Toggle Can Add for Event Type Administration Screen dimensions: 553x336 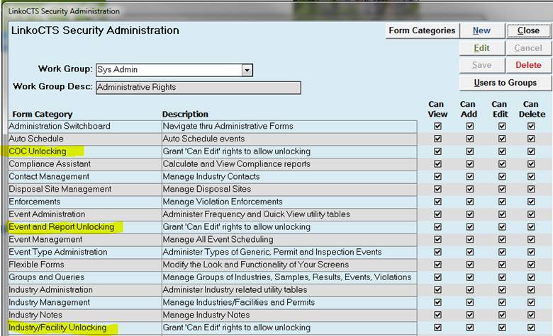470,252
